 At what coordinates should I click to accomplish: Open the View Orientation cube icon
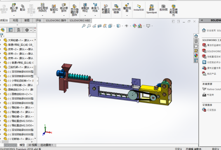coord(110,26)
